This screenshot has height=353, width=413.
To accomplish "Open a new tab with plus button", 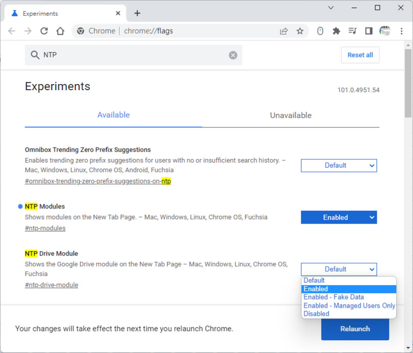I will tap(137, 13).
